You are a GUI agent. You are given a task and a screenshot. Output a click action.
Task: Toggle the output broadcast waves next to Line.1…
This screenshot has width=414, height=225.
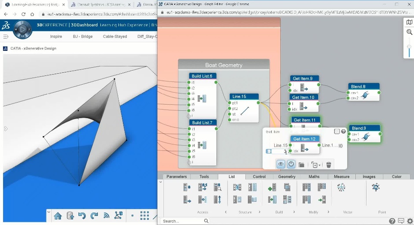pyautogui.click(x=341, y=146)
